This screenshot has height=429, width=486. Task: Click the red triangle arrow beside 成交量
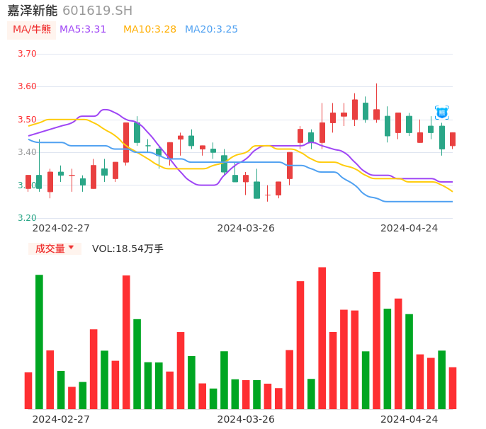click(x=71, y=248)
